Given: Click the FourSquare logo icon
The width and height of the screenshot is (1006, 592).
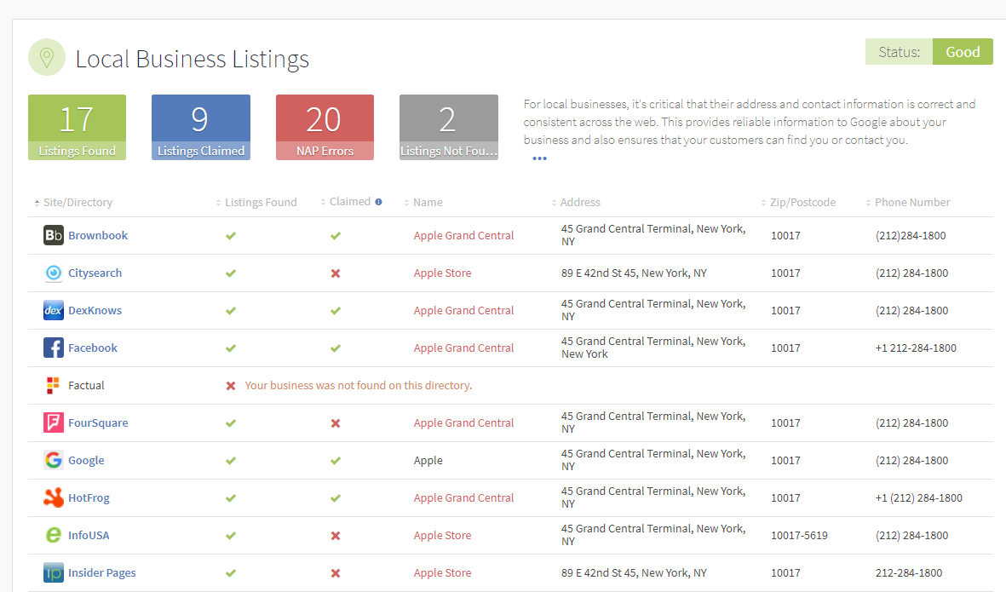Looking at the screenshot, I should click(x=54, y=422).
